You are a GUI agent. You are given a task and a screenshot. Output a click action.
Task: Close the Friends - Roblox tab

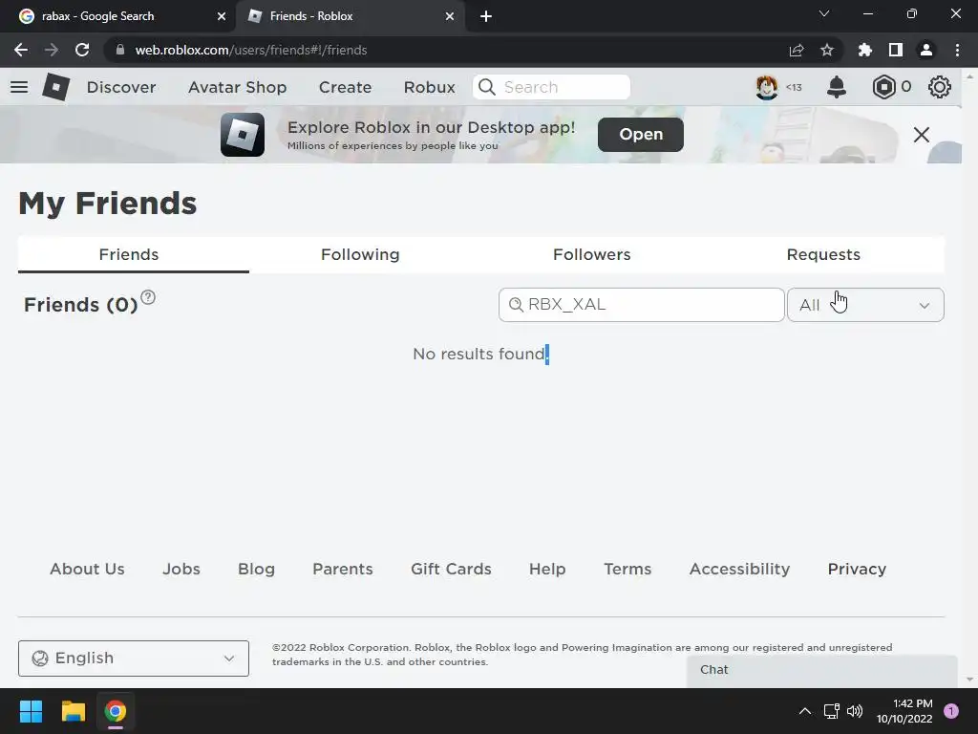click(x=450, y=16)
